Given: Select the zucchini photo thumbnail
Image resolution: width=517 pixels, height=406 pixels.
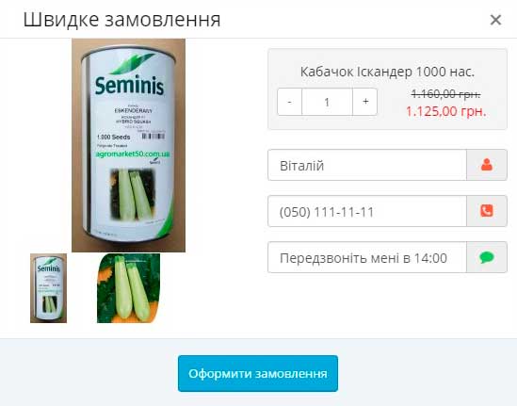Looking at the screenshot, I should point(128,288).
